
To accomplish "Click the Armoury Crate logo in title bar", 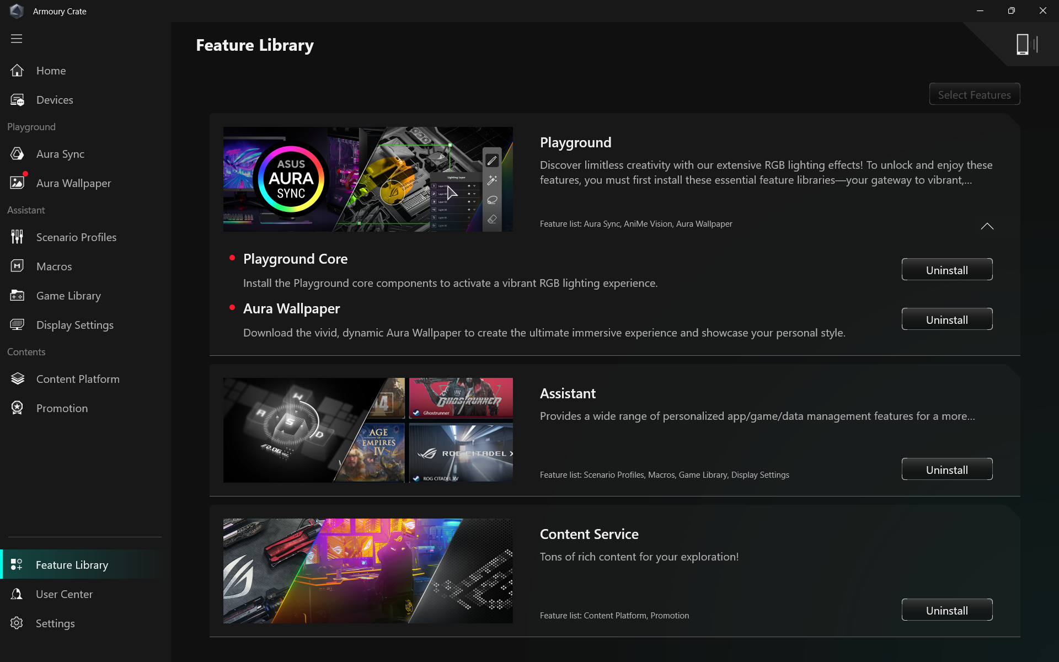I will [17, 11].
